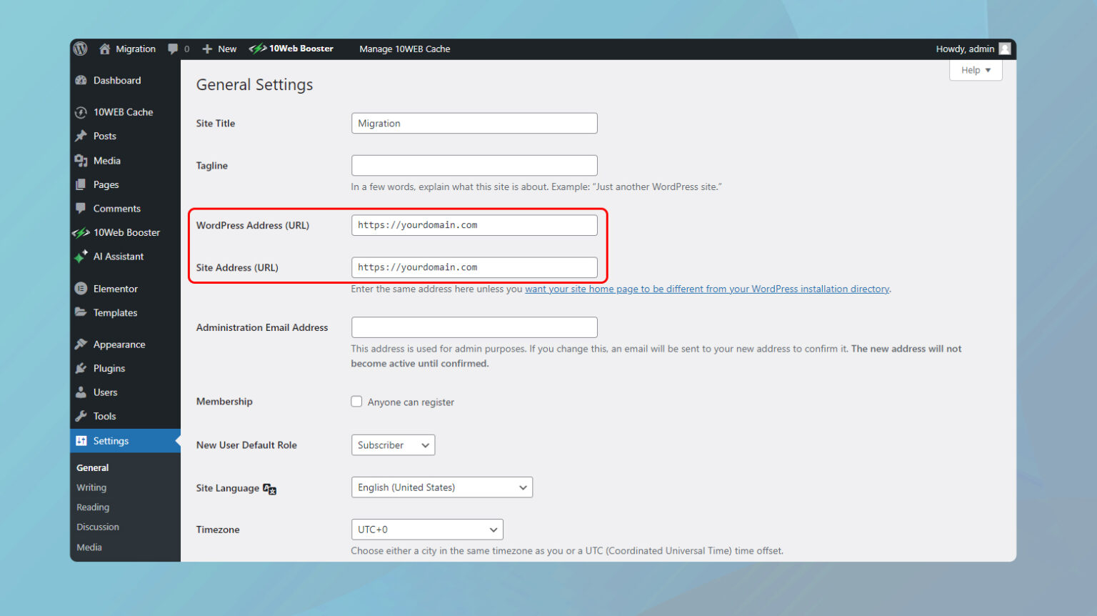Open the Site Language dropdown
Image resolution: width=1097 pixels, height=616 pixels.
click(x=441, y=487)
